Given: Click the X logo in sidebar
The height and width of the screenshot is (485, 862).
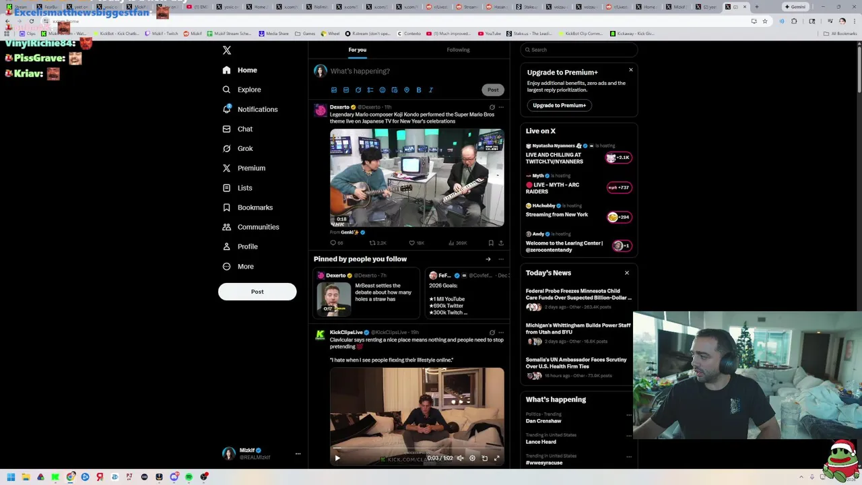Looking at the screenshot, I should (x=227, y=51).
